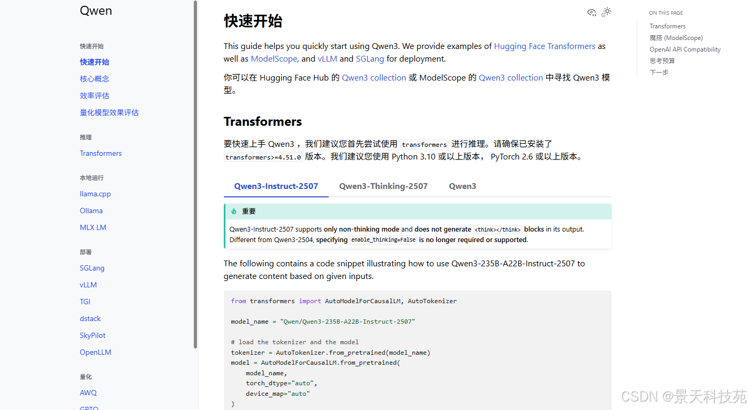Click the sidebar vertical scrollbar

pyautogui.click(x=196, y=174)
